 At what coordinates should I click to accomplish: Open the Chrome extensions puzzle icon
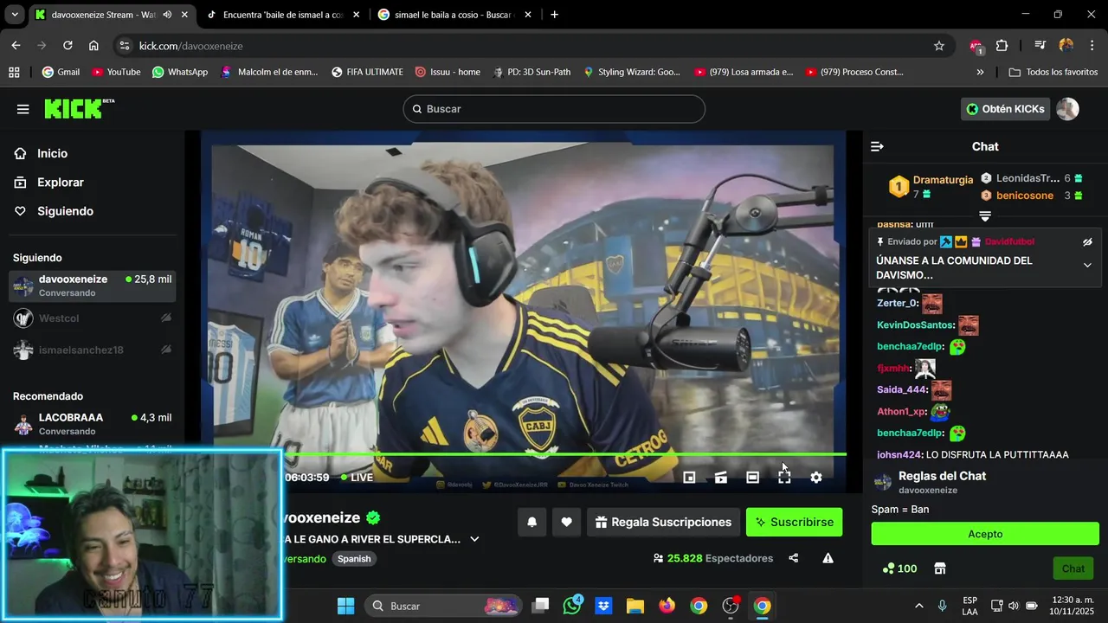coord(1002,46)
